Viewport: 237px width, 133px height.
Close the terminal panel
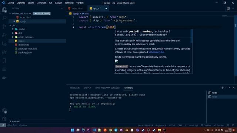coord(234,88)
